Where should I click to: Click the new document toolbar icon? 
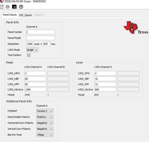click(1, 7)
